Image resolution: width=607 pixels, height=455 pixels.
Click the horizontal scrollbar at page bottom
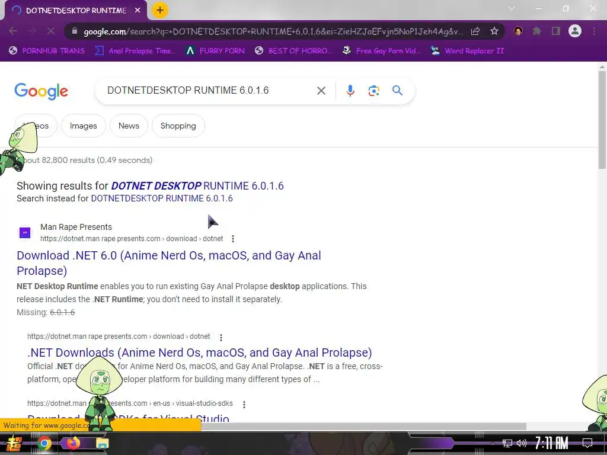click(364, 427)
